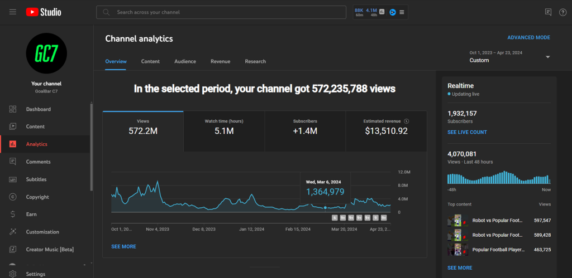This screenshot has width=572, height=278.
Task: Click the GoalBar C7 channel name
Action: [x=46, y=91]
